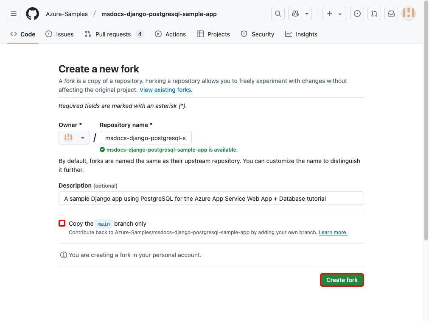The width and height of the screenshot is (429, 321).
Task: Click the GitHub Copilot icon
Action: (x=295, y=13)
